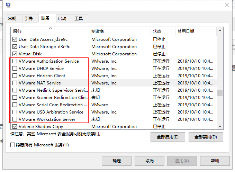Click the Virtual Disk service name
Viewport: 235px width, 172px height.
click(x=30, y=54)
